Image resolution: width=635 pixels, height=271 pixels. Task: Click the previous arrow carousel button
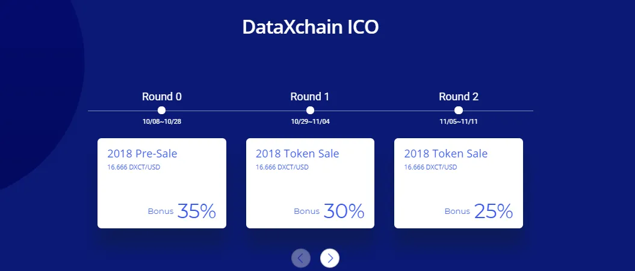(x=301, y=258)
